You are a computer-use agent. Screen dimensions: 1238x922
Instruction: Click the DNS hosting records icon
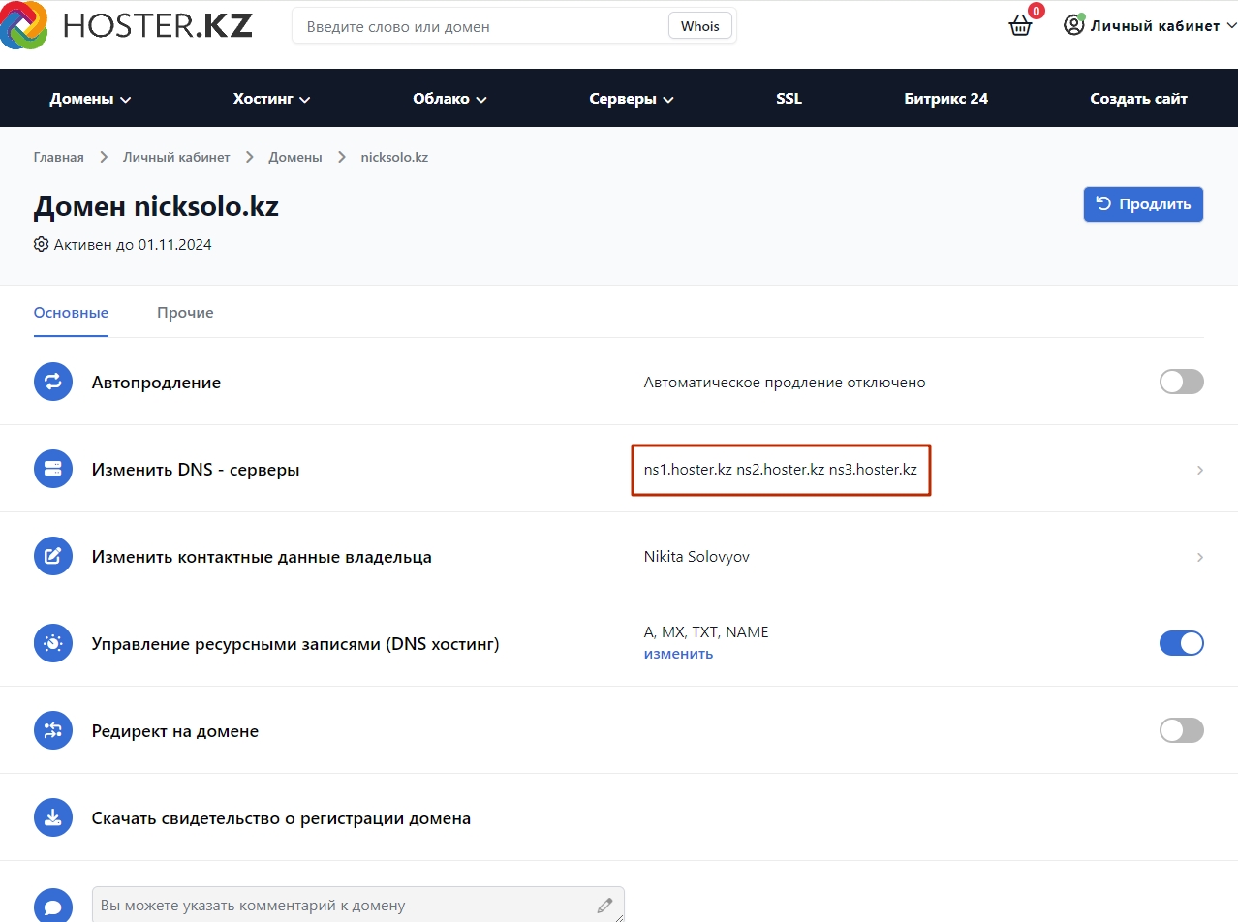click(x=53, y=643)
